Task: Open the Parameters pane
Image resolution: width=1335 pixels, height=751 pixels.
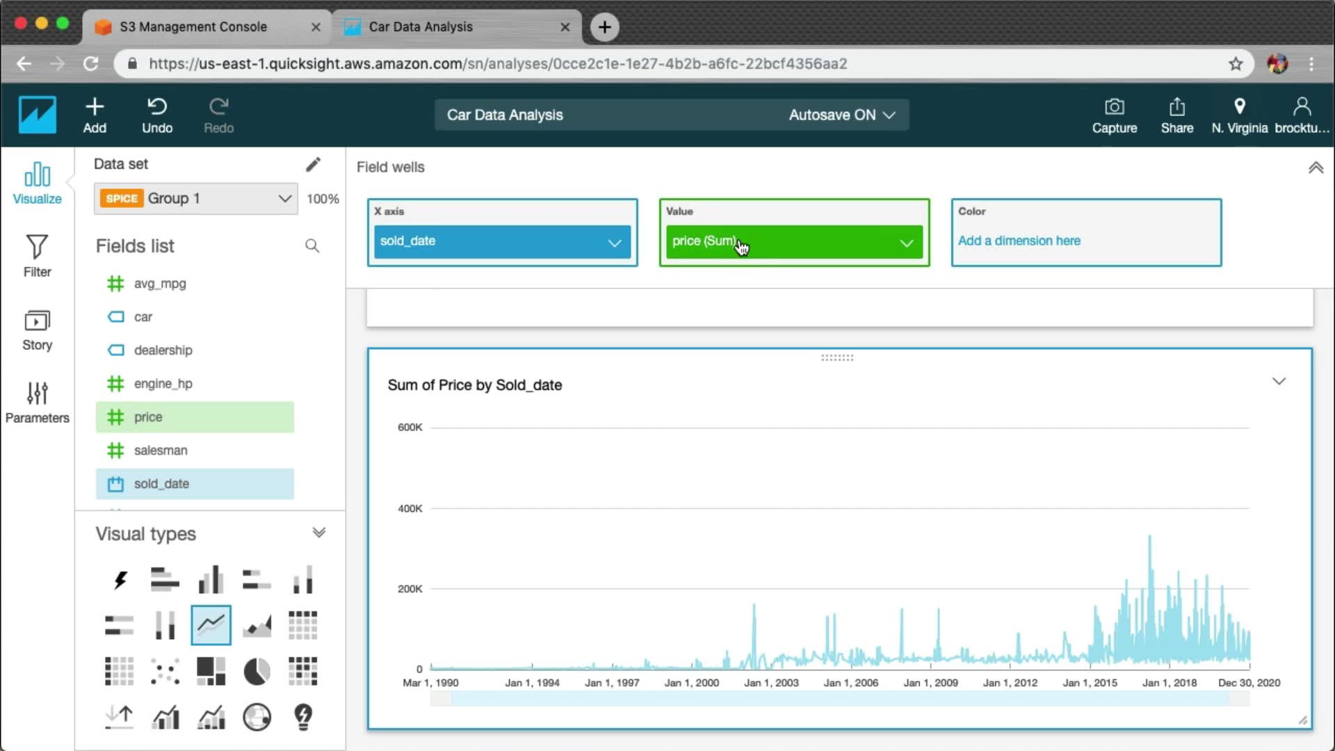Action: click(x=37, y=402)
